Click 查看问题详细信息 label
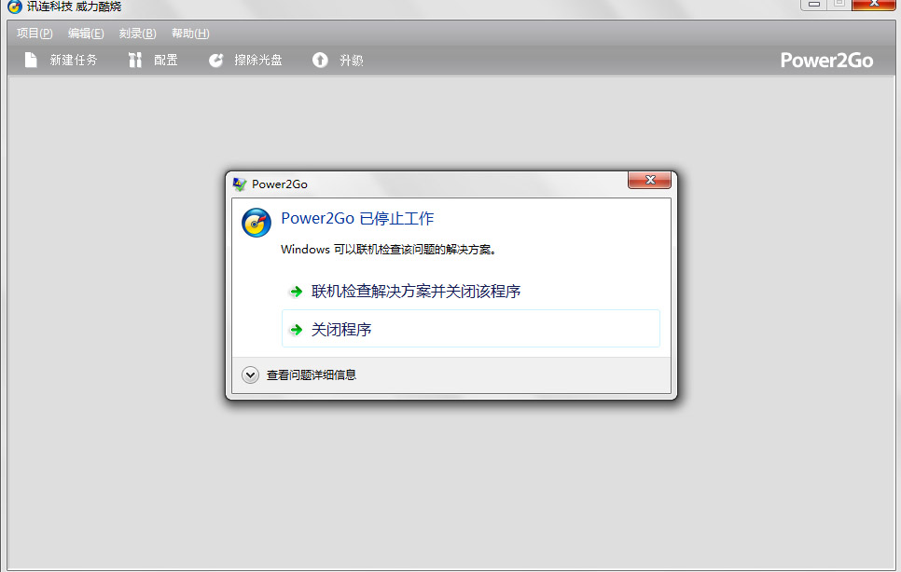Image resolution: width=901 pixels, height=572 pixels. (x=312, y=375)
